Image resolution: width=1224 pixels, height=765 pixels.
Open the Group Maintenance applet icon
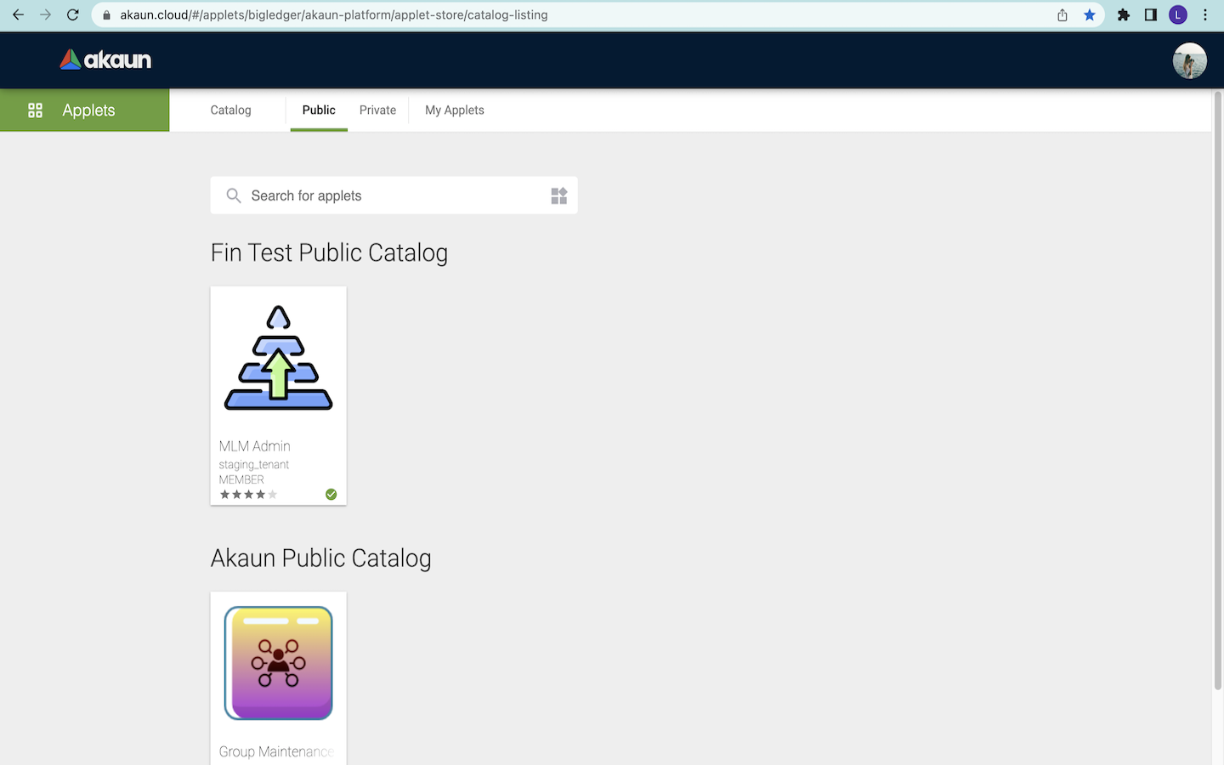pyautogui.click(x=279, y=663)
